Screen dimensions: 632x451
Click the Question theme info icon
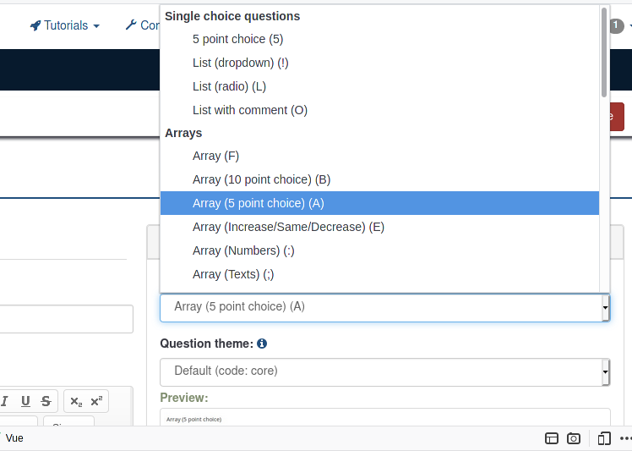click(x=262, y=344)
